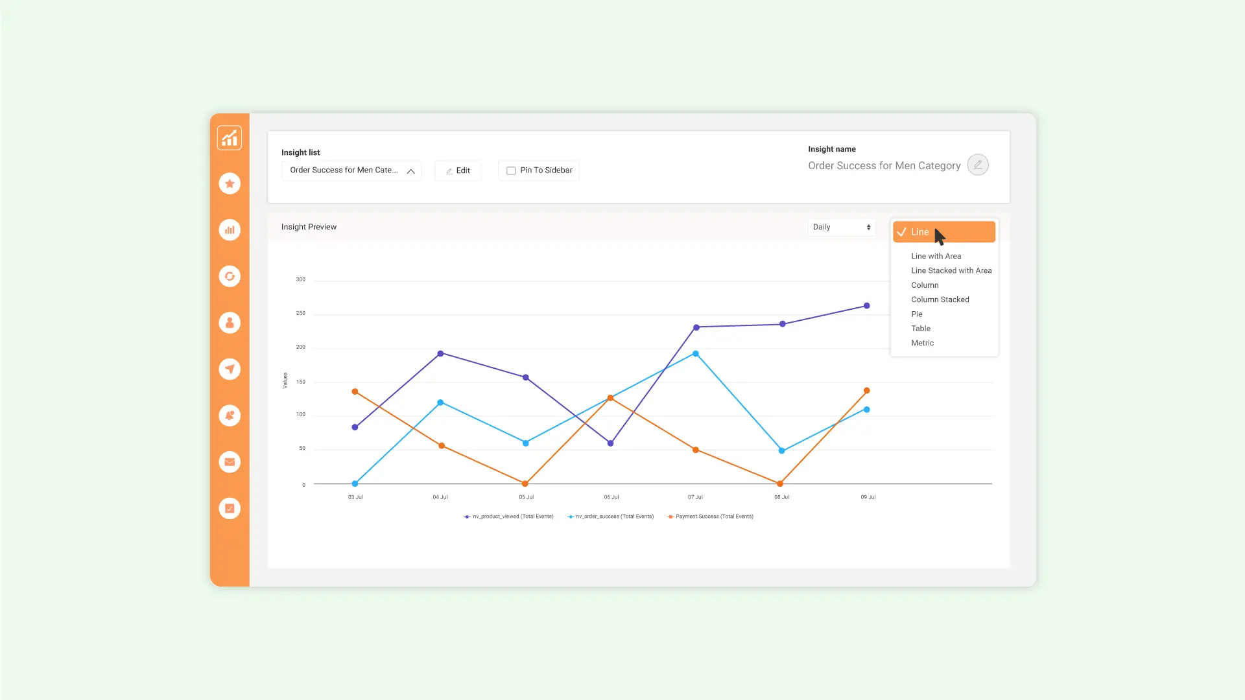Image resolution: width=1245 pixels, height=700 pixels.
Task: Open the user profile sidebar icon
Action: click(x=230, y=323)
